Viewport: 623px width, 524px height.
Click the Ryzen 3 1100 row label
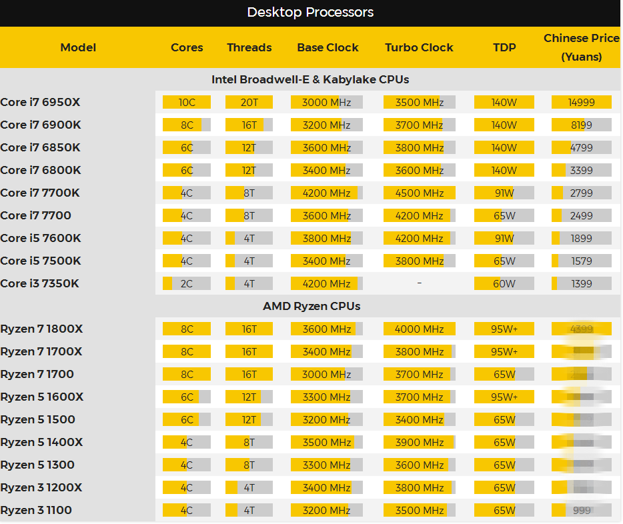(36, 510)
